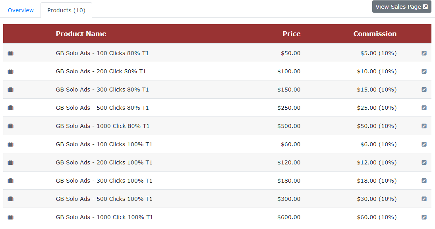Click edit icon for 100 Clicks 80% T1

point(424,53)
